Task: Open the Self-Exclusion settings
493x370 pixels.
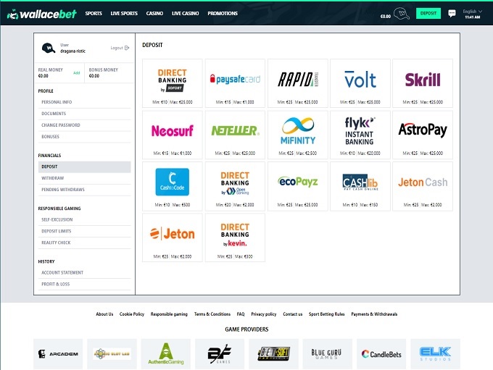Action: 56,219
